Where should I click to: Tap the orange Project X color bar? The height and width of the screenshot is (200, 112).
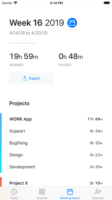click(1, 182)
